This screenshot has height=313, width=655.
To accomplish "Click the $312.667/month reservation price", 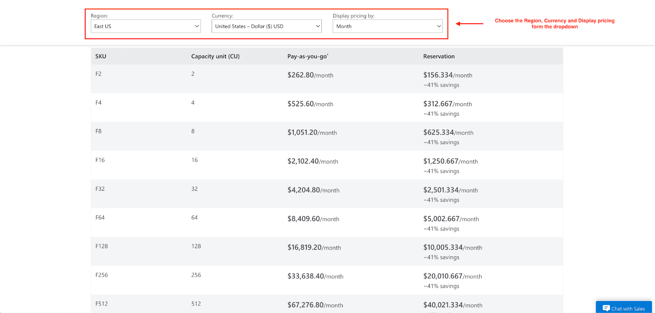I will [447, 104].
